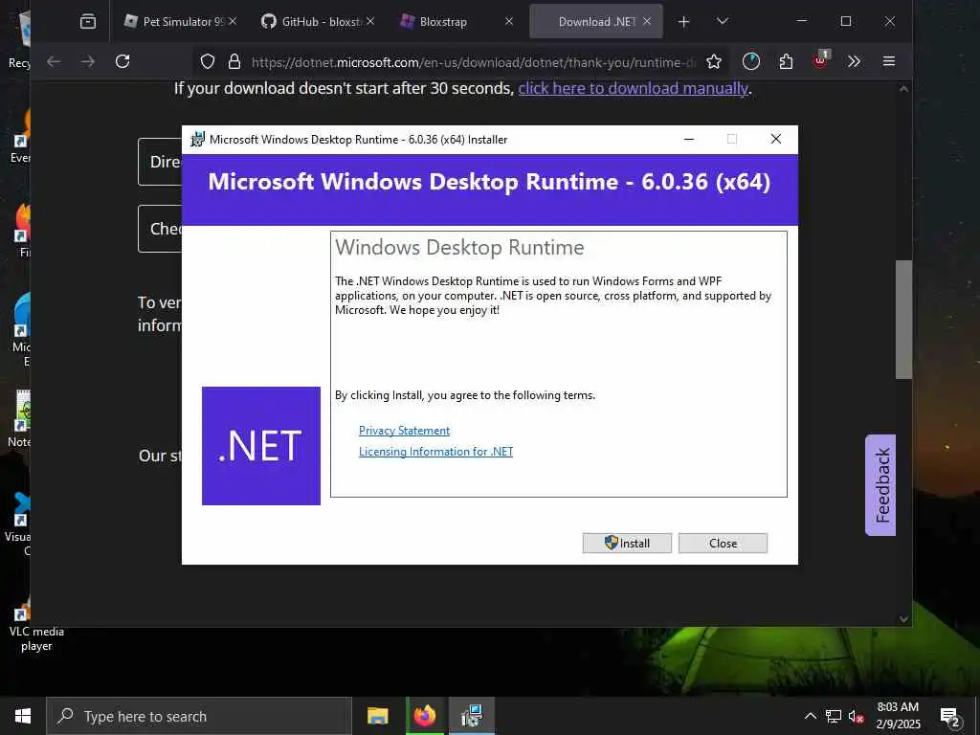Viewport: 980px width, 735px height.
Task: Open Licensing Information for .NET link
Action: click(435, 452)
